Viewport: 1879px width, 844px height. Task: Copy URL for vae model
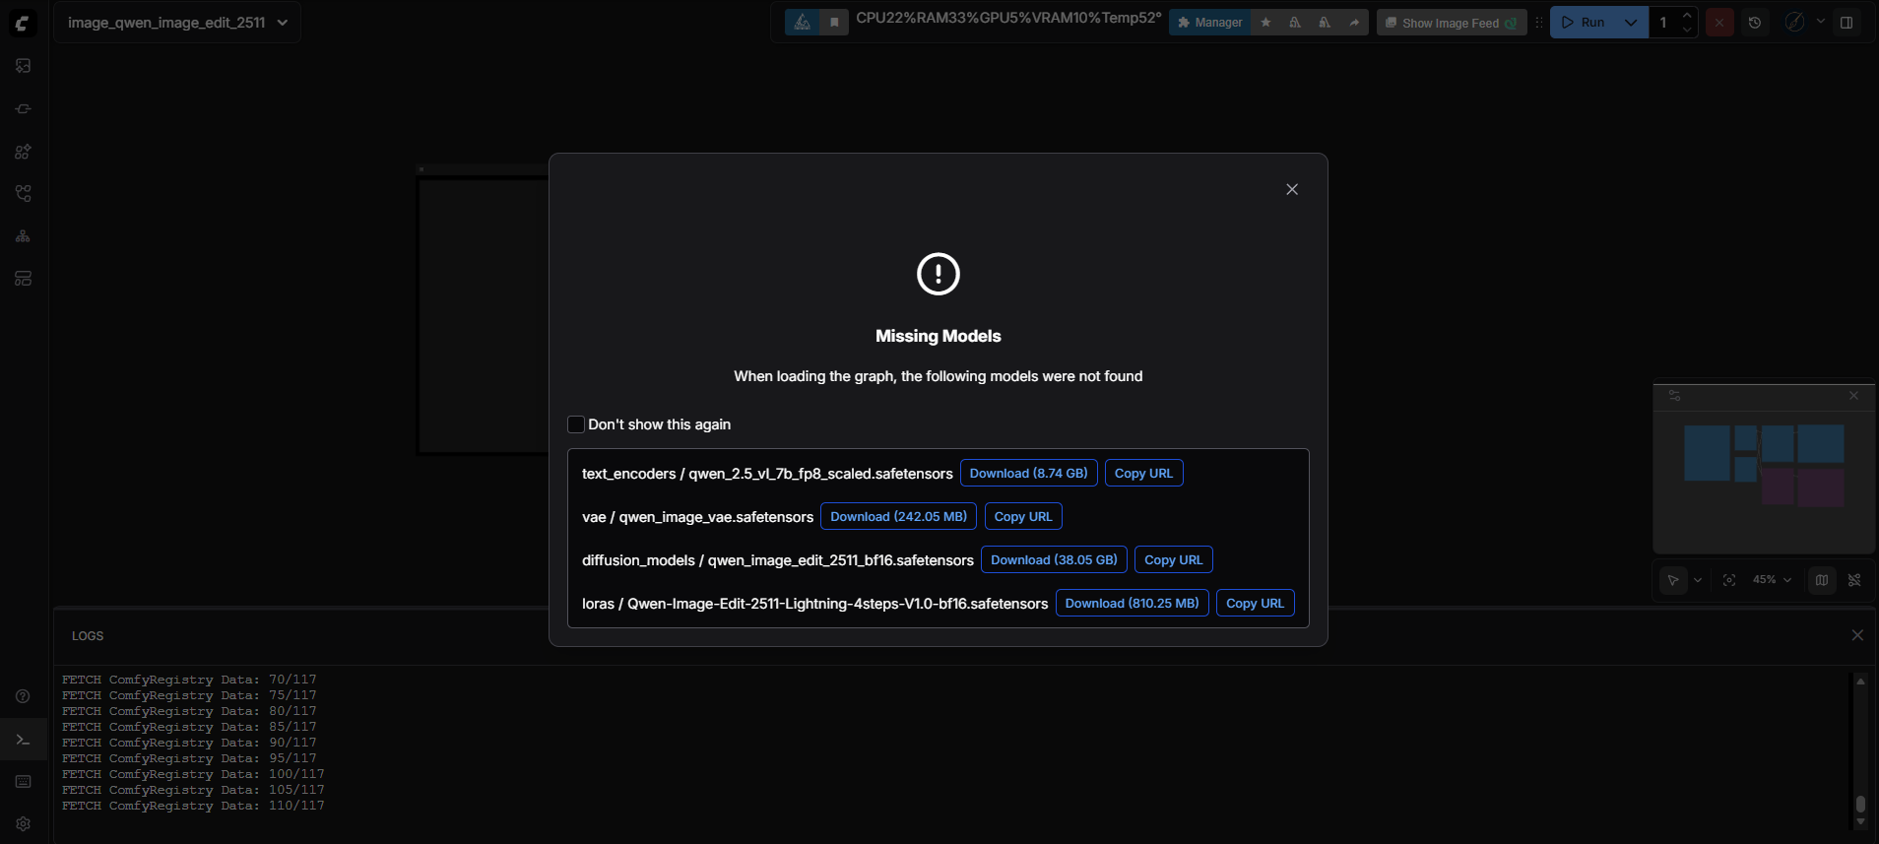pos(1023,517)
